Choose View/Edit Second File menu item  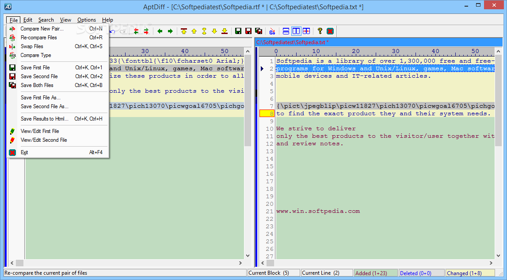tap(57, 140)
